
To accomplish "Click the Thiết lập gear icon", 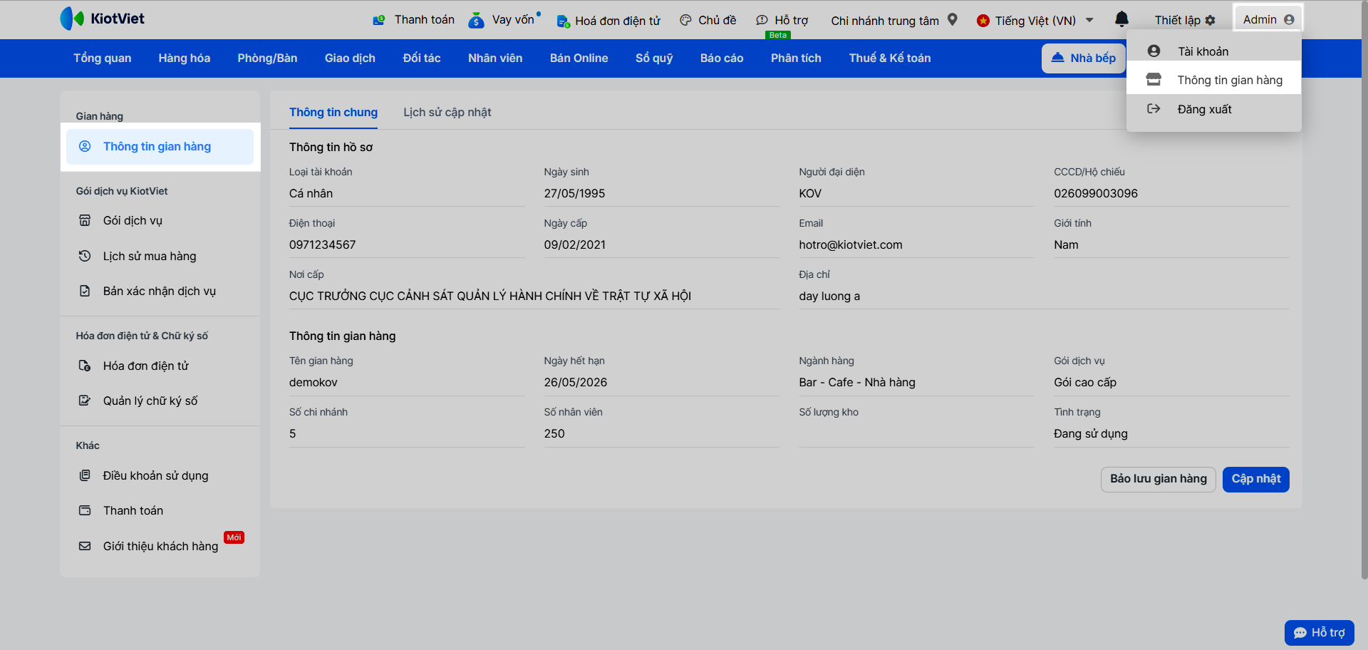I will tap(1210, 21).
